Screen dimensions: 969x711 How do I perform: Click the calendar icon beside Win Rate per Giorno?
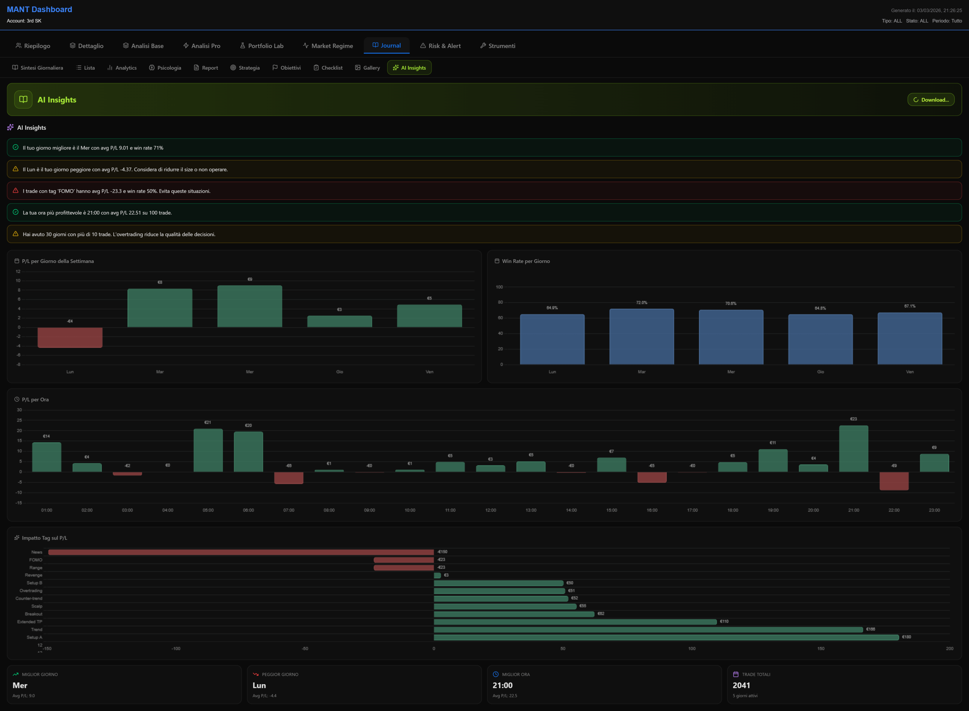click(497, 261)
